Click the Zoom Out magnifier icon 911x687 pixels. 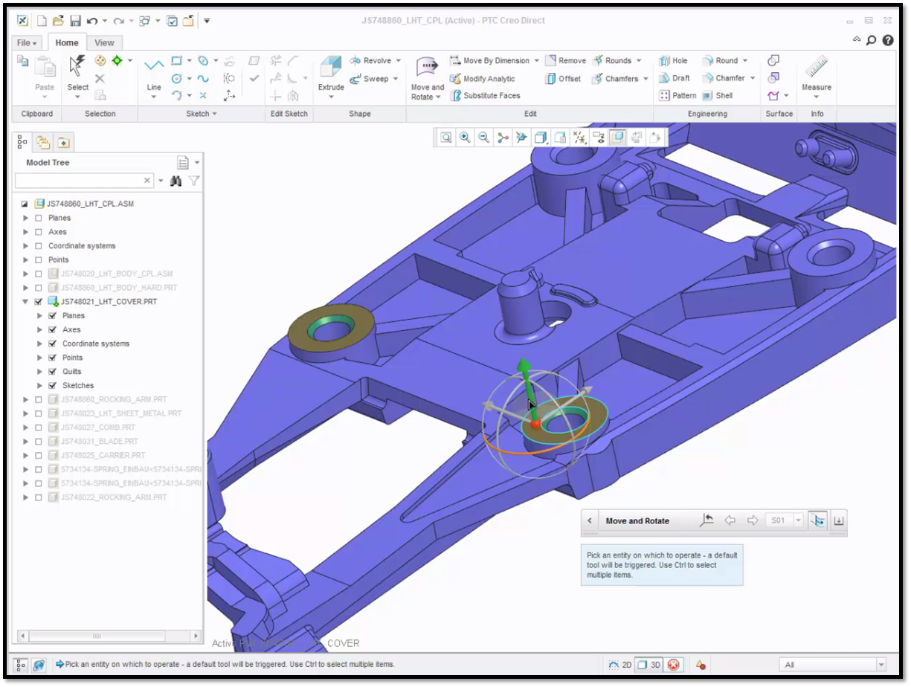[x=484, y=138]
